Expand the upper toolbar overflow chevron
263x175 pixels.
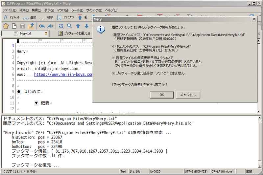click(x=260, y=15)
